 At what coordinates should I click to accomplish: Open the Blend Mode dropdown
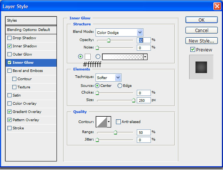click(x=119, y=32)
